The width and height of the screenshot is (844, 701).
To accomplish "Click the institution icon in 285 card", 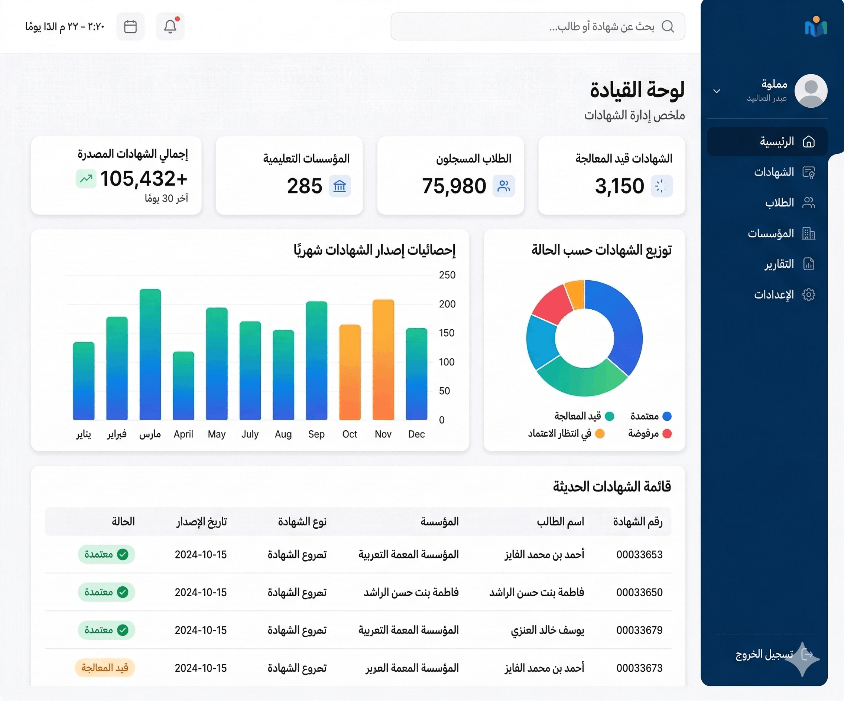I will click(x=340, y=186).
